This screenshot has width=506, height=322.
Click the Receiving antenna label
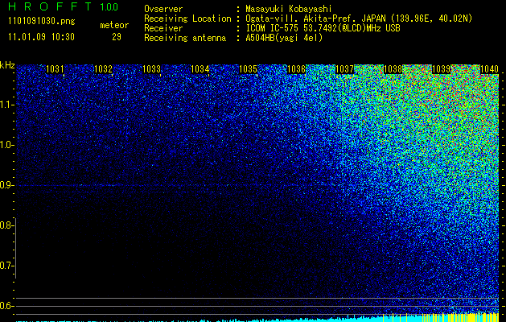click(185, 38)
